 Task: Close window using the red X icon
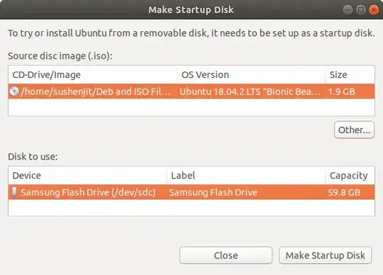pos(374,10)
